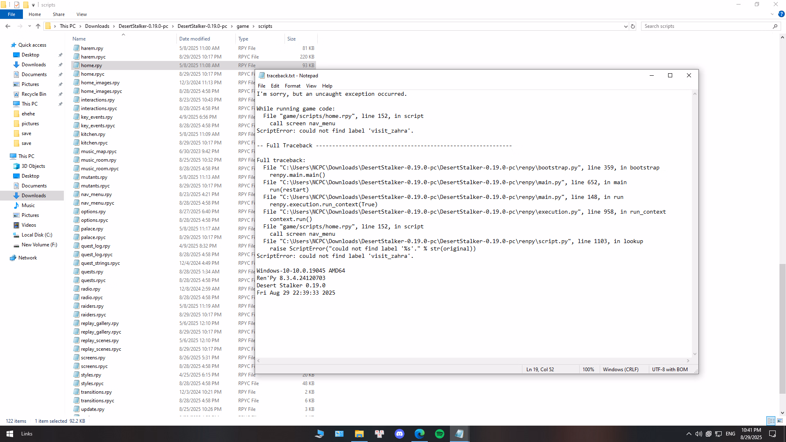Viewport: 786px width, 442px height.
Task: Click the Back navigation arrow in Explorer
Action: 8,26
